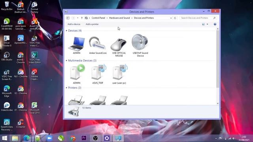This screenshot has height=142, width=253.
Task: Click the taskbar volume icon
Action: click(234, 138)
